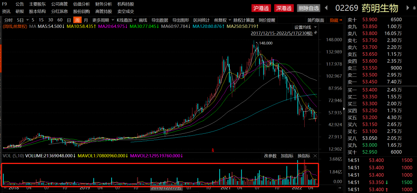Open 区间统计 range statistics
The width and height of the screenshot is (417, 193).
coord(202,20)
